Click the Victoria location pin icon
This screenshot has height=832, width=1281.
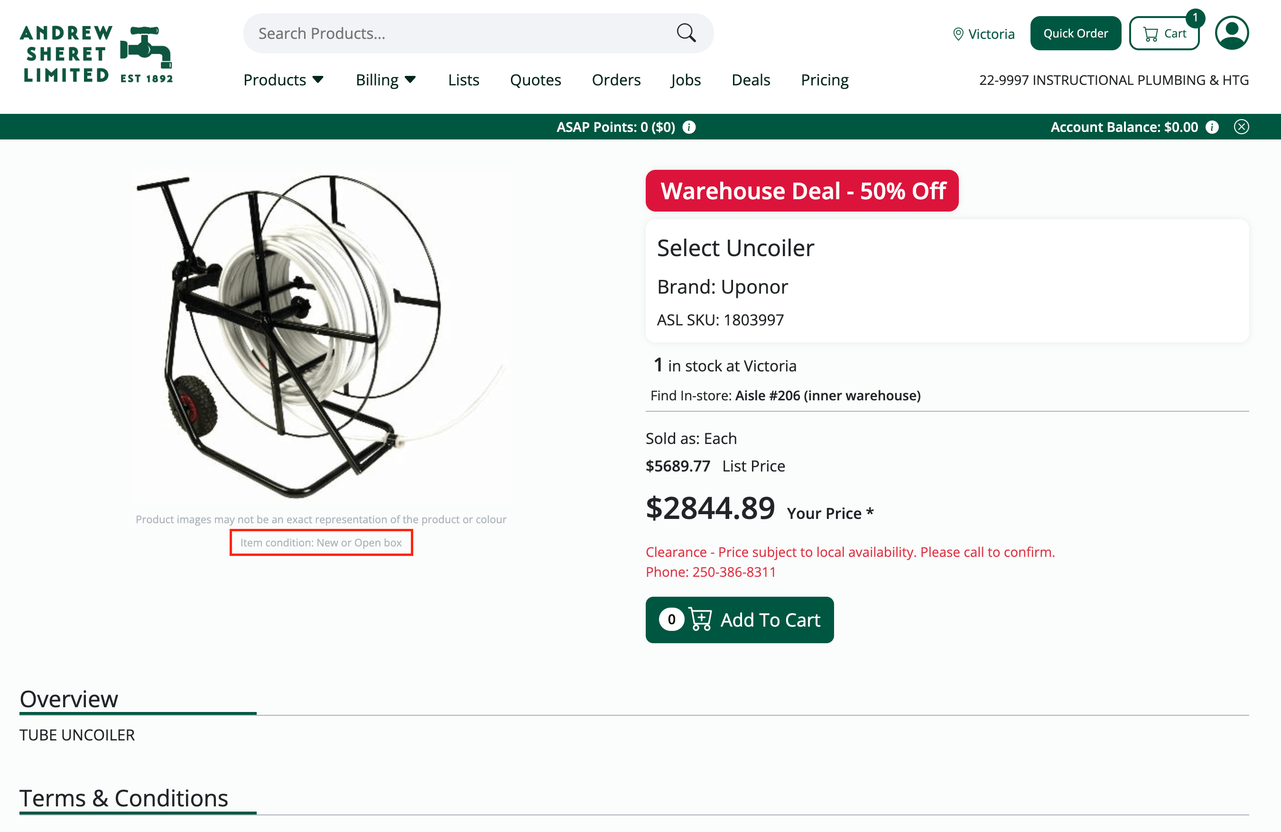[958, 35]
